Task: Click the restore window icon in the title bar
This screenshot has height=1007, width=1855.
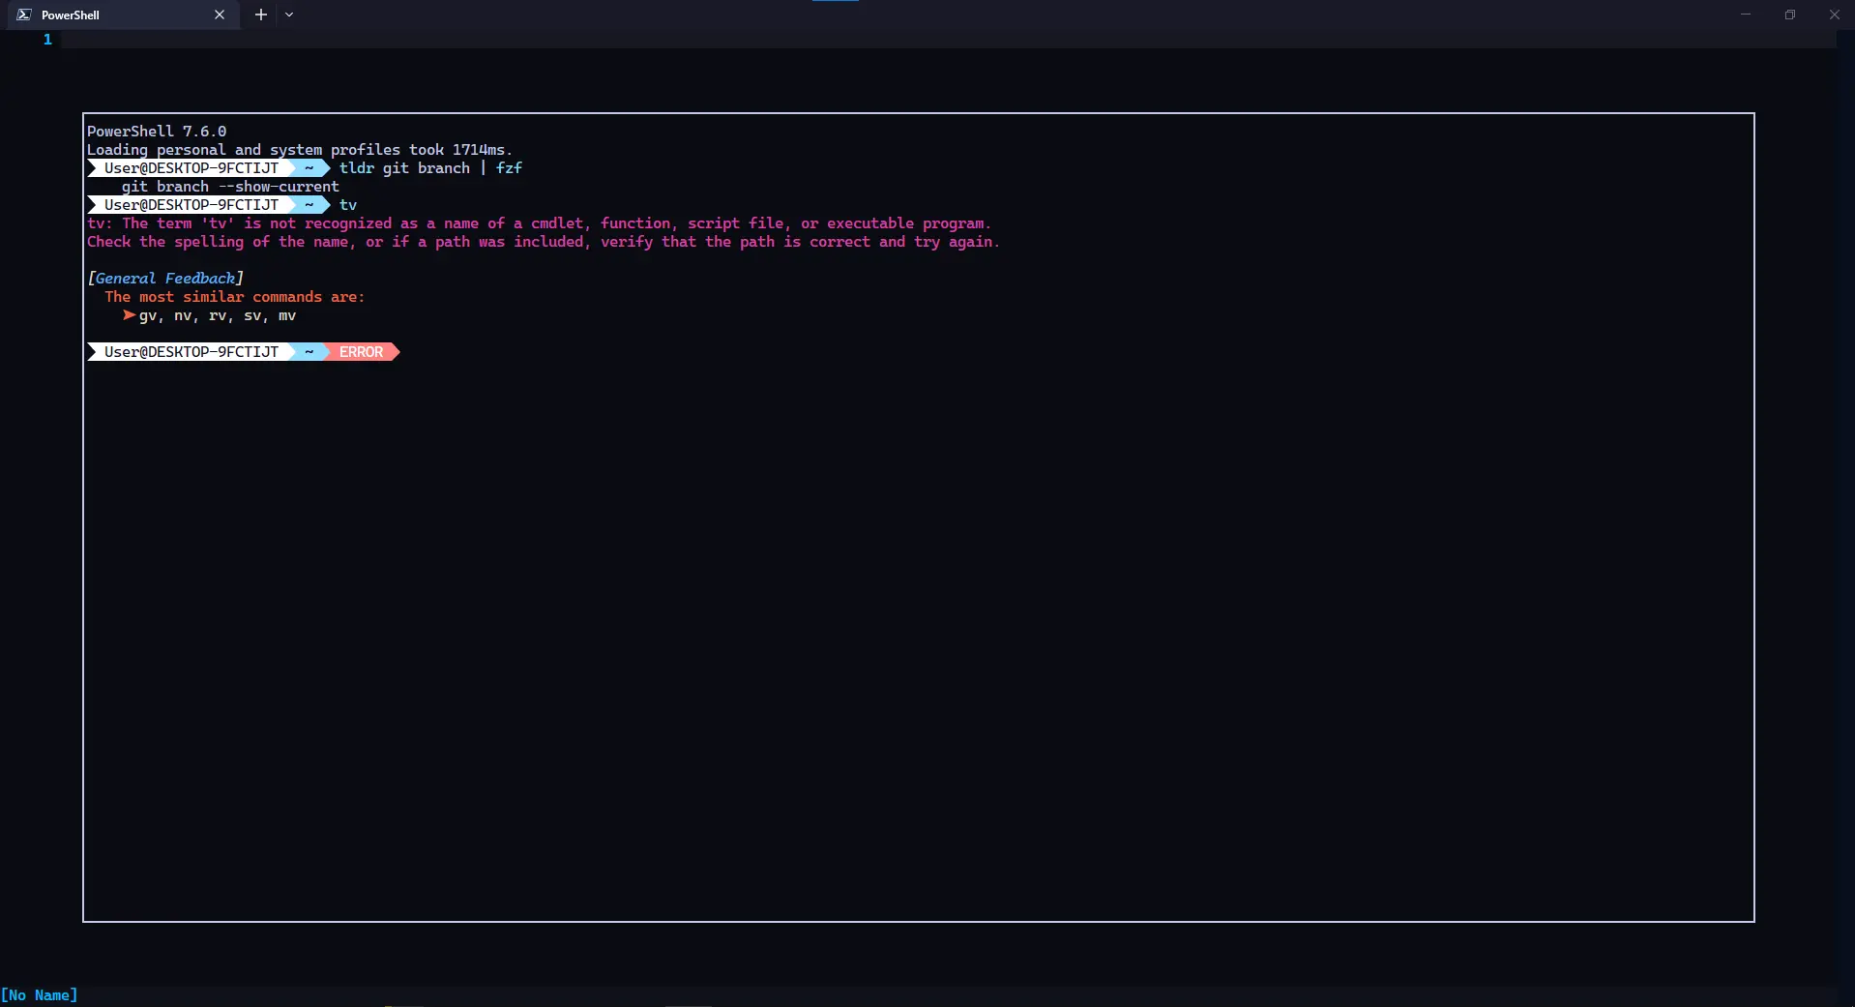Action: (1790, 15)
